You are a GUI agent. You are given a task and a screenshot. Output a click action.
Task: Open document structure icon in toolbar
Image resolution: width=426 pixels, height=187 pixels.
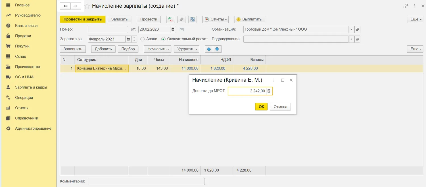click(193, 19)
